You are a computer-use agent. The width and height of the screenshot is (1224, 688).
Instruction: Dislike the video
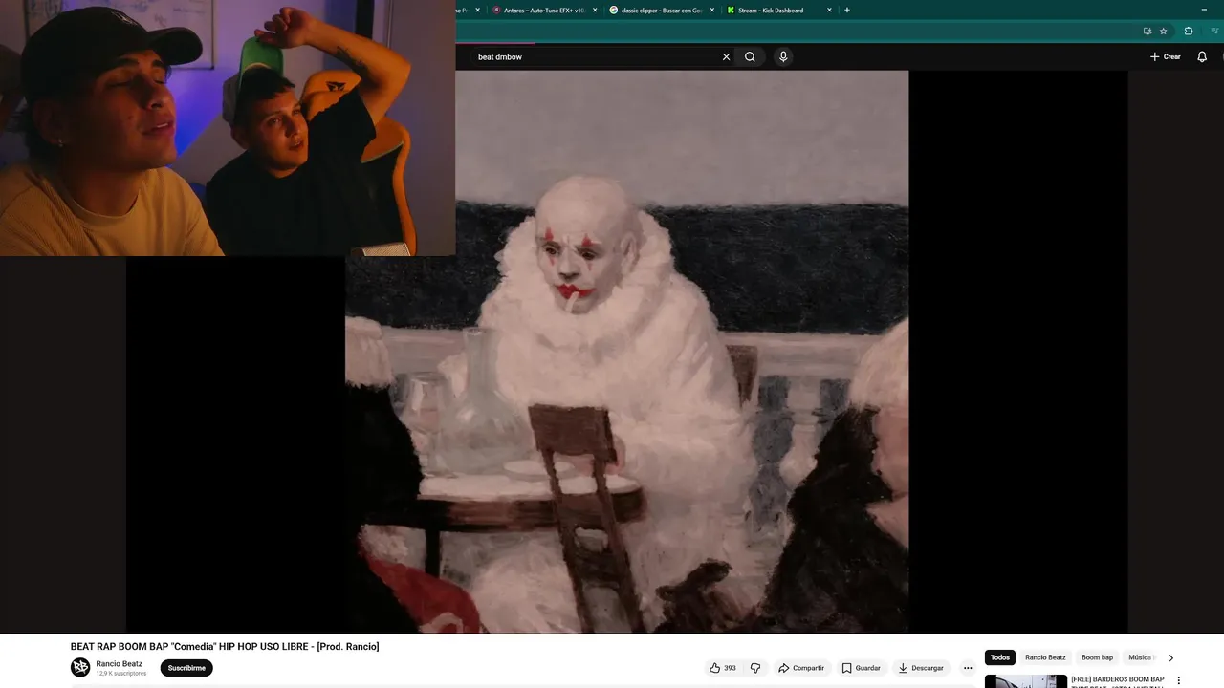coord(755,668)
